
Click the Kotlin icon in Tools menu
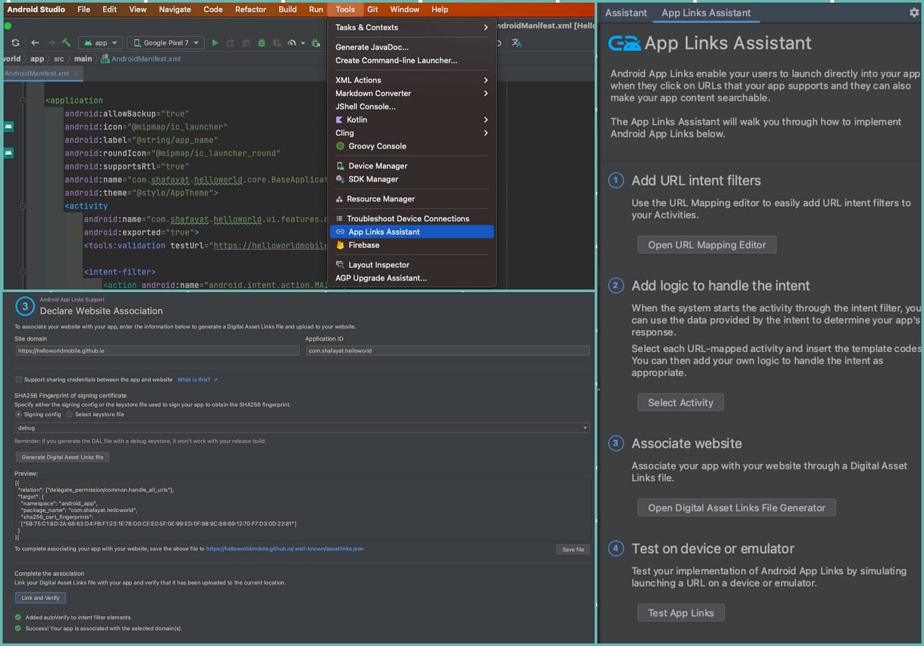(339, 120)
